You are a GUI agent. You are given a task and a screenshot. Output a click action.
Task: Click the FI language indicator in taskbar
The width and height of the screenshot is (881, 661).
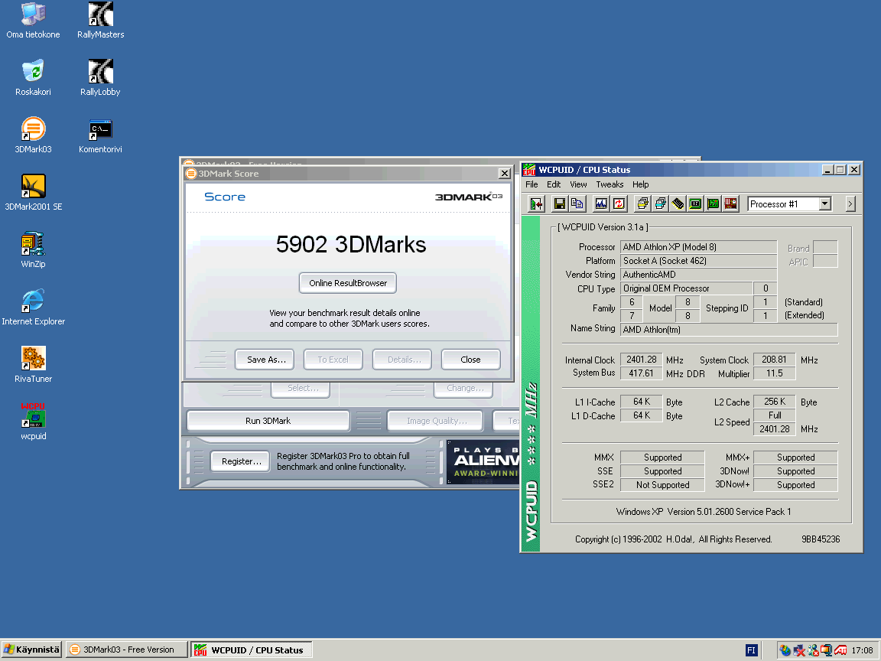pyautogui.click(x=752, y=650)
